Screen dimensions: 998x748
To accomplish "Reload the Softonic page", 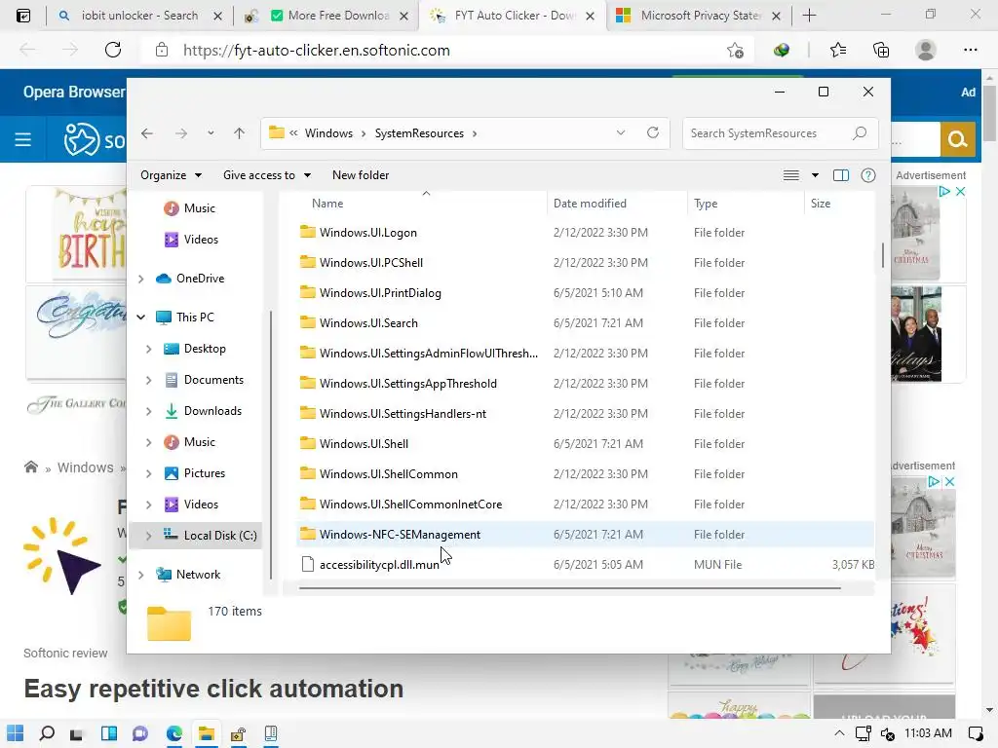I will coord(113,51).
